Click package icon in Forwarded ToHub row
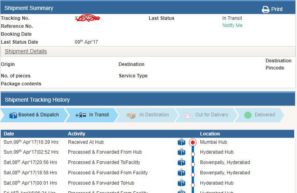Viewport: 297px width, 193px height. tap(181, 183)
